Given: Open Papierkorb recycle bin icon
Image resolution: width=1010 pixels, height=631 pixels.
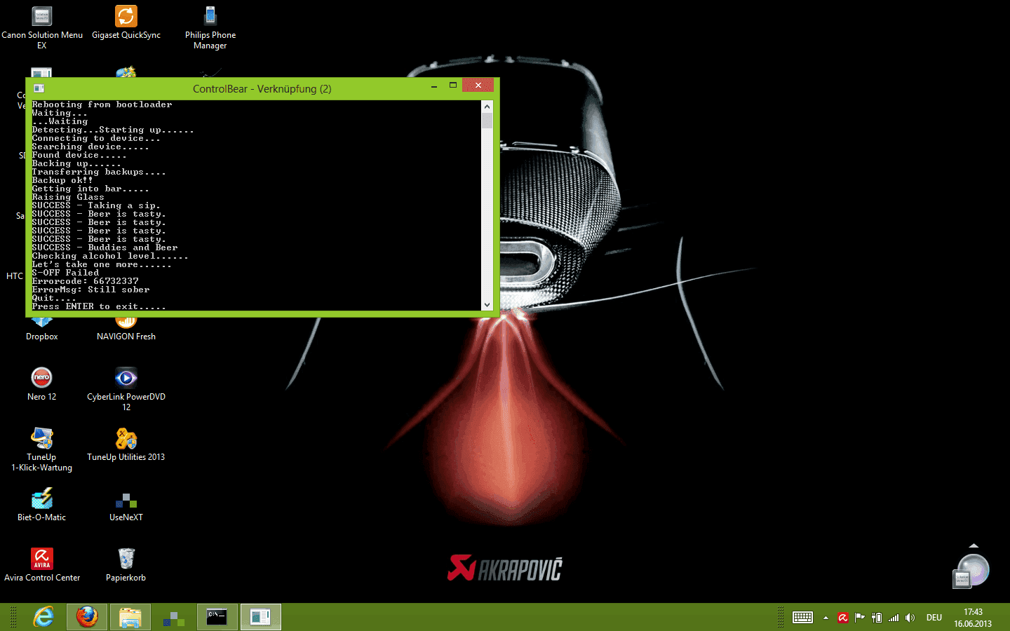Looking at the screenshot, I should [x=126, y=564].
